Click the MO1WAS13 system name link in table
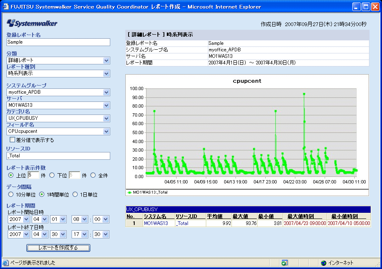Image resolution: width=382 pixels, height=269 pixels. click(156, 223)
